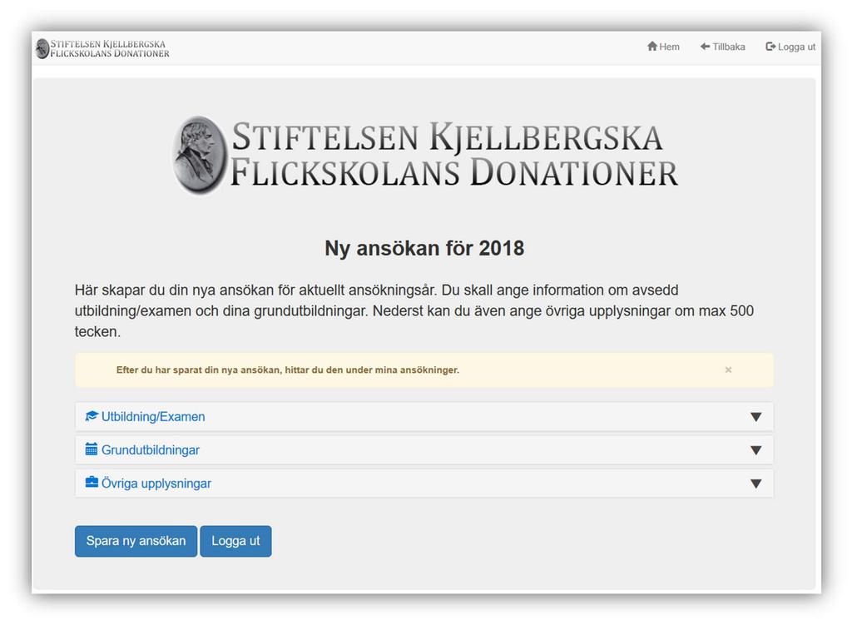852x625 pixels.
Task: Click the heading Ny ansökan för 2018
Action: (424, 248)
